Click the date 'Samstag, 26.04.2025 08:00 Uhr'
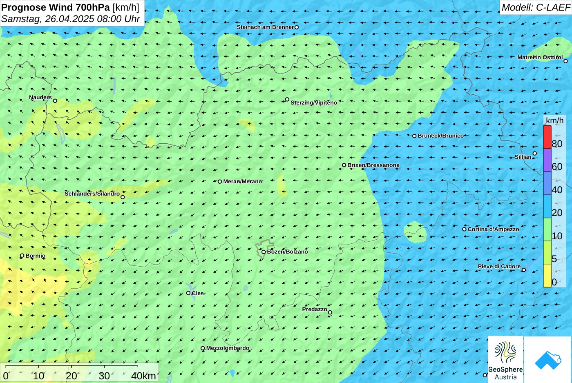The width and height of the screenshot is (572, 383). (x=71, y=19)
